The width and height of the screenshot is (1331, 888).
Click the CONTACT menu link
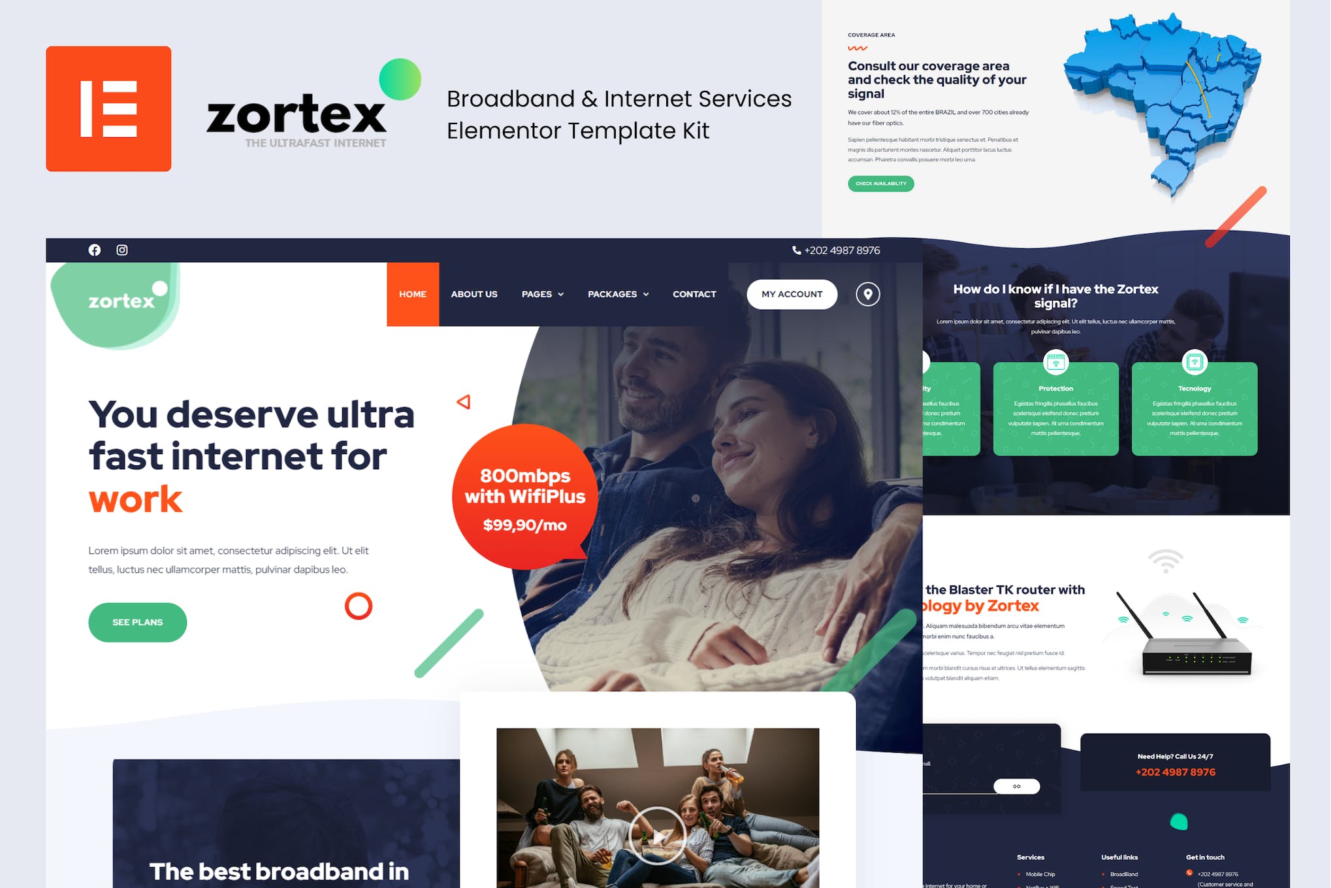(694, 293)
